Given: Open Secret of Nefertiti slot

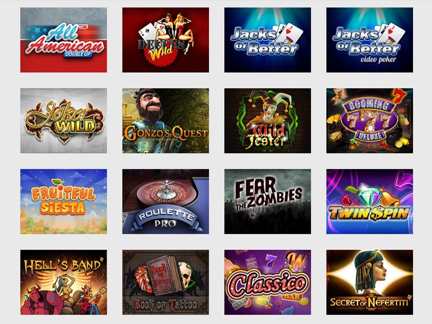Looking at the screenshot, I should (369, 282).
